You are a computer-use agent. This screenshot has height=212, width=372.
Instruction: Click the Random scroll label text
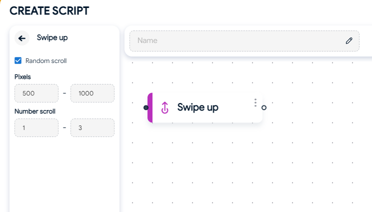point(46,61)
